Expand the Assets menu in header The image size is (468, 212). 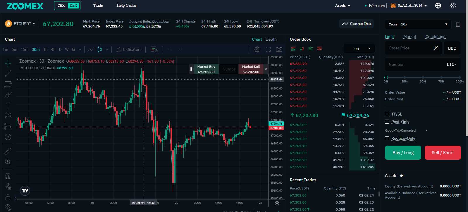point(343,6)
